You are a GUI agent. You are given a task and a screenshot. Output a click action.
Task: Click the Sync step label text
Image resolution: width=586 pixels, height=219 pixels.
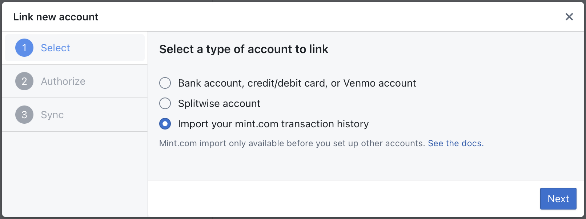pos(52,115)
